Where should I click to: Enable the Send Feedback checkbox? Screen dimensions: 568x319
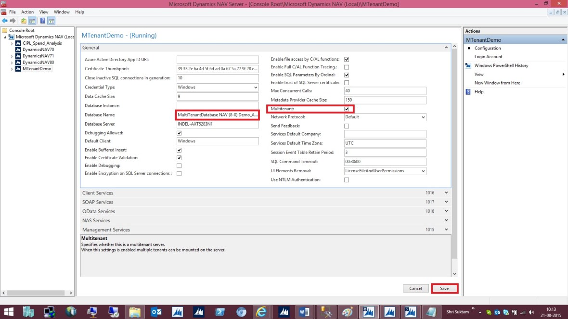pos(347,125)
